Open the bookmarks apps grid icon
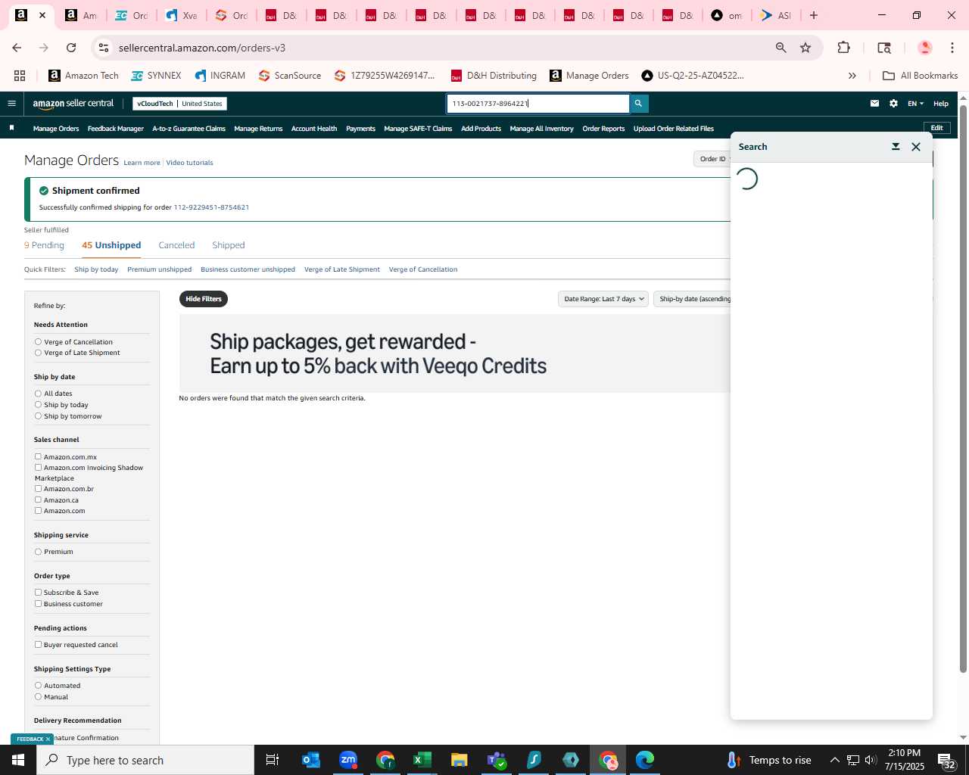This screenshot has height=775, width=969. pos(20,76)
